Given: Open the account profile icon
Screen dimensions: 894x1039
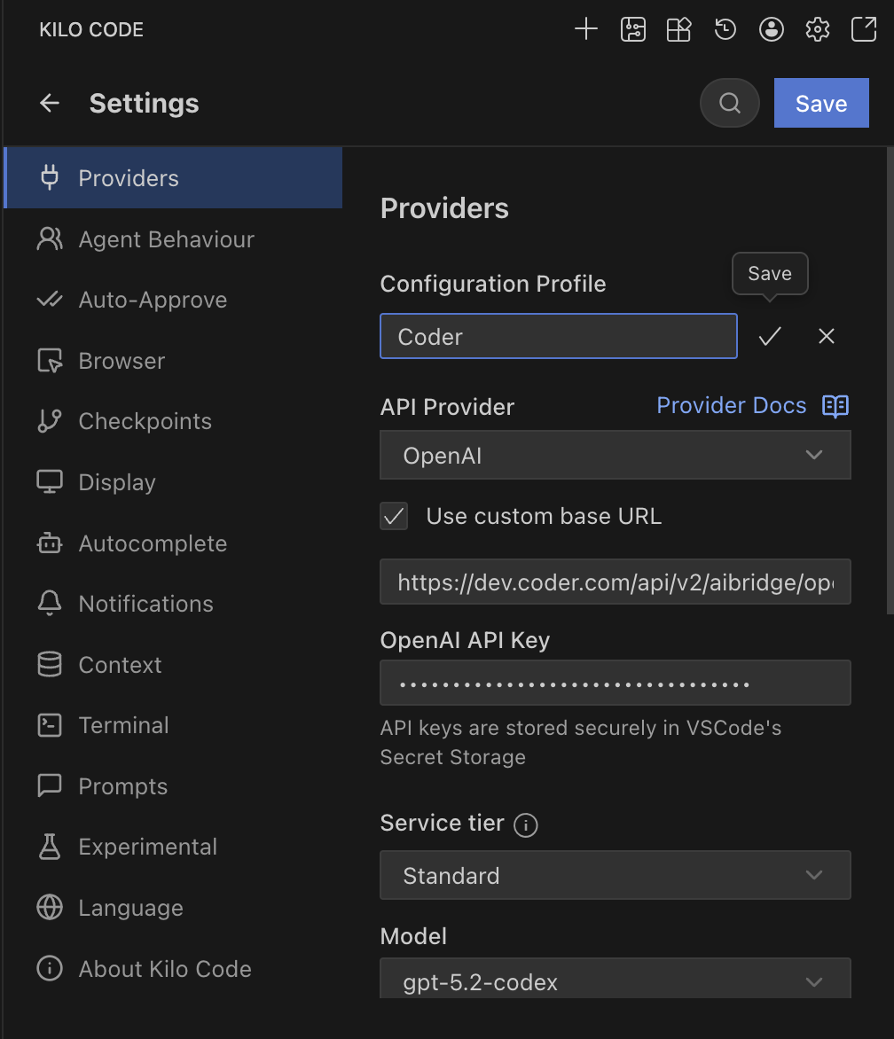Looking at the screenshot, I should [x=771, y=29].
